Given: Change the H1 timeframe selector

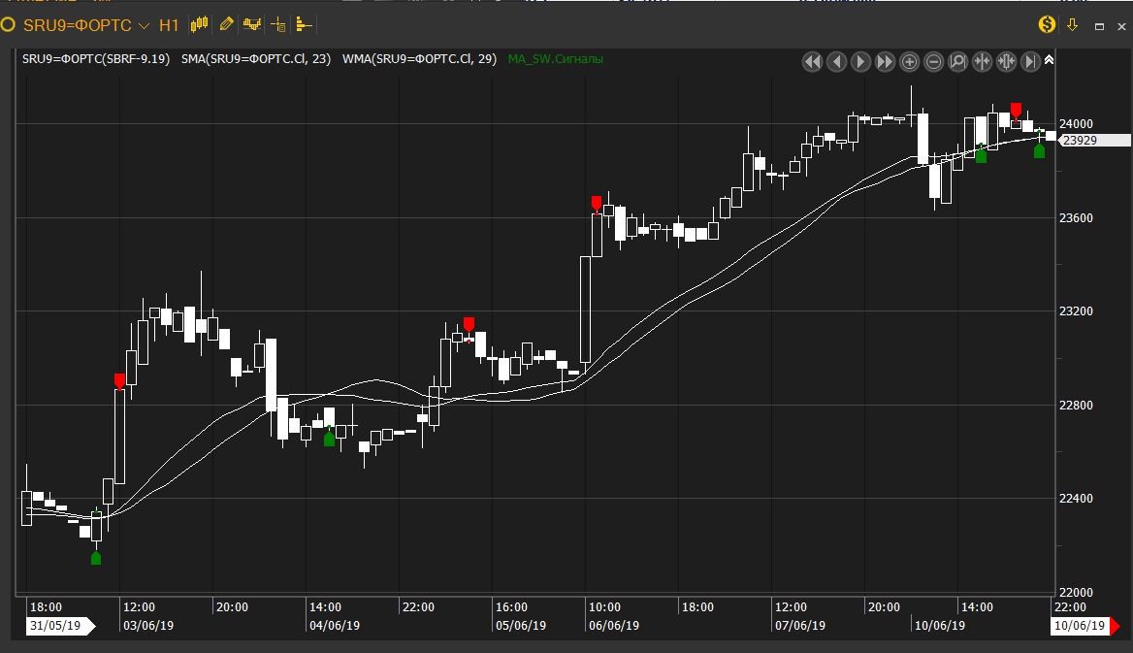Looking at the screenshot, I should [169, 25].
